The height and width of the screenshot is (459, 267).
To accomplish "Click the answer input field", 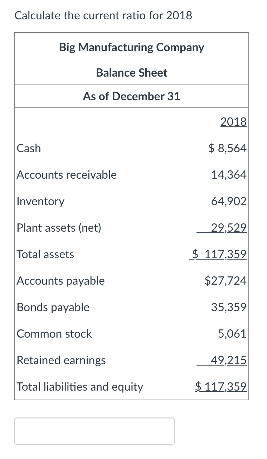I will click(x=94, y=431).
